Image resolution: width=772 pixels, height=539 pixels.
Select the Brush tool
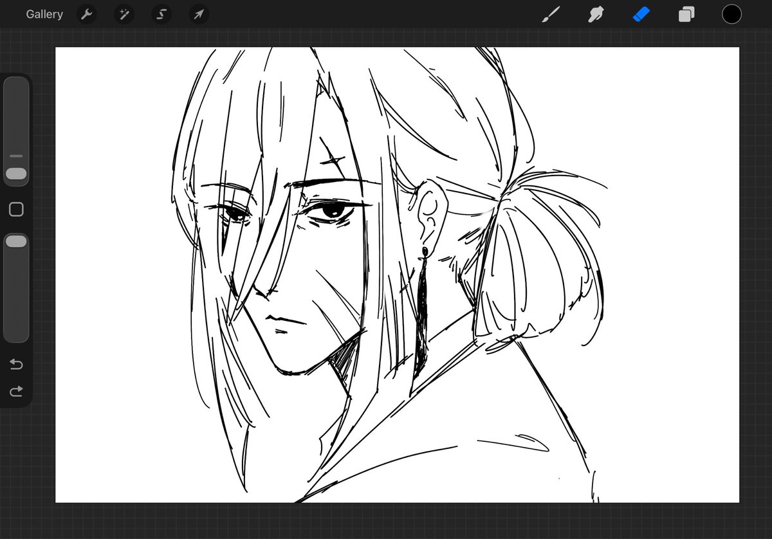551,14
